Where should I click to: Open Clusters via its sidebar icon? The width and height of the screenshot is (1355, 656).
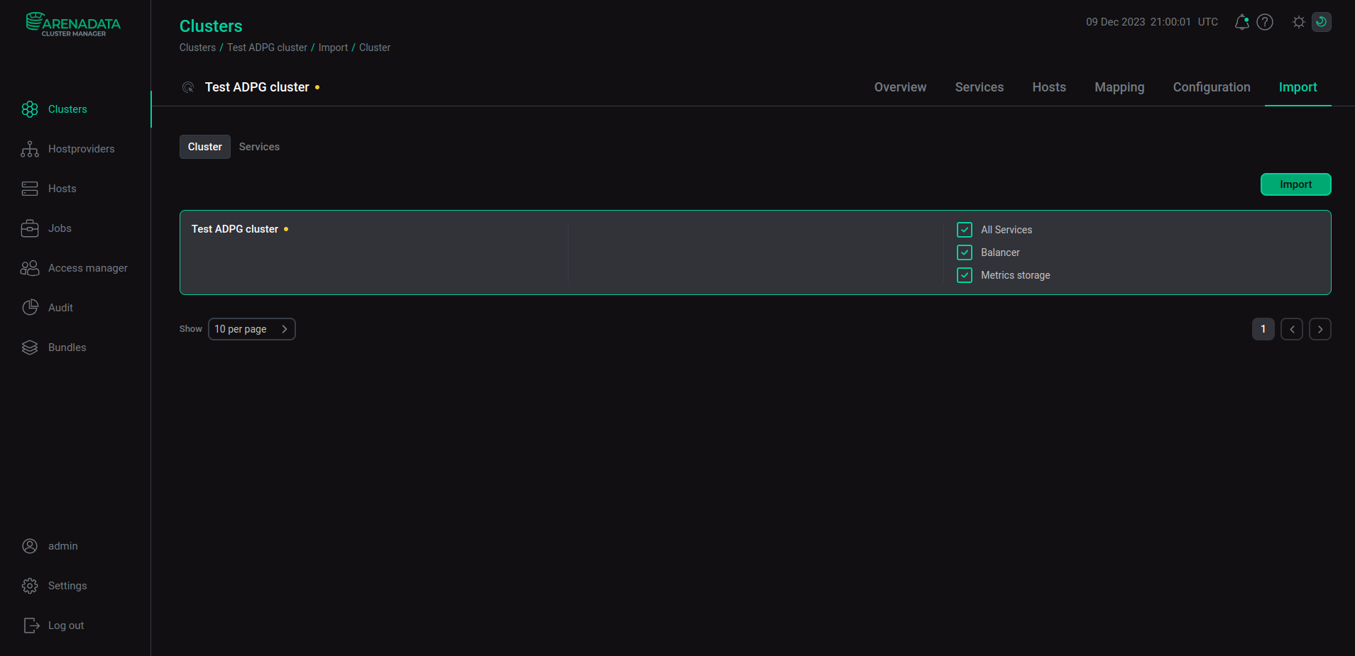click(x=30, y=109)
